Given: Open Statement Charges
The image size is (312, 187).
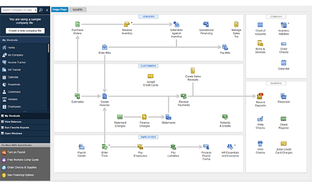Looking at the screenshot, I should point(120,117).
